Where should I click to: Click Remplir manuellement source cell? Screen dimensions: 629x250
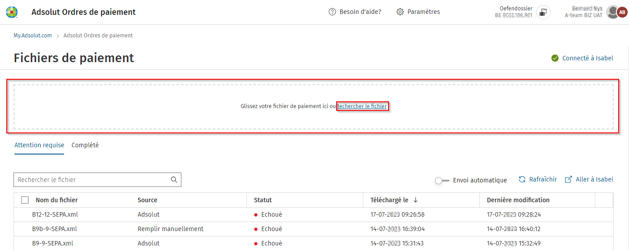pyautogui.click(x=171, y=229)
